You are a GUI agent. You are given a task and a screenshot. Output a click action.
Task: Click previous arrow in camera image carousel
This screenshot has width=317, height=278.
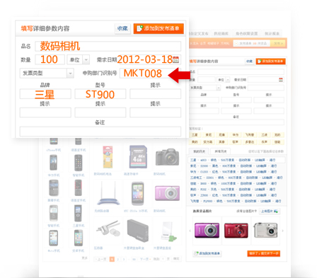pos(190,231)
